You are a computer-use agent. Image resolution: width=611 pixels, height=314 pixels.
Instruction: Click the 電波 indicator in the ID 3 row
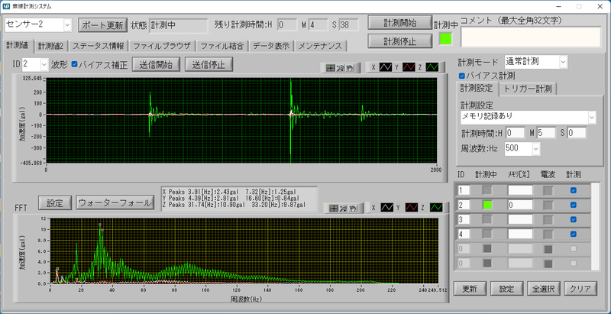pos(548,219)
